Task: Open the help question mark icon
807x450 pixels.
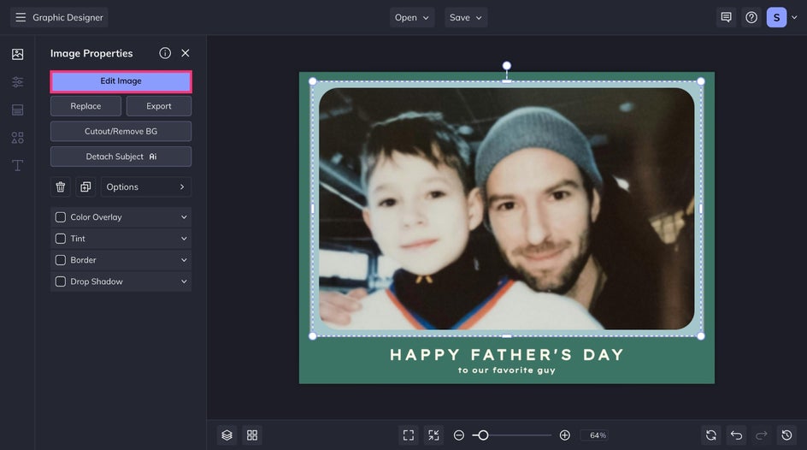Action: click(751, 17)
